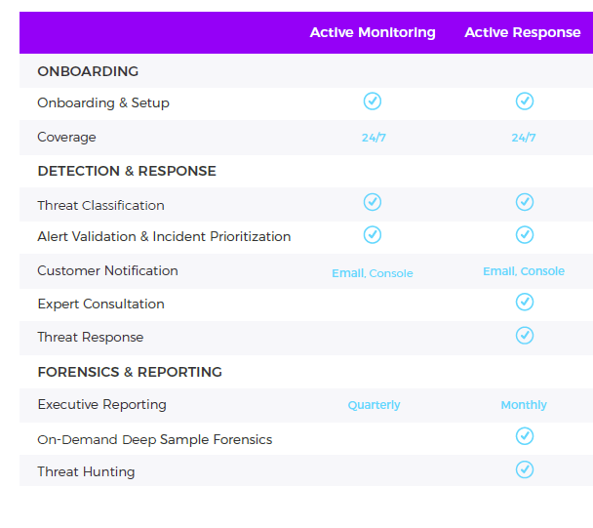
Task: Click On-Demand Deep Sample Forensics checkmark
Action: click(x=525, y=436)
